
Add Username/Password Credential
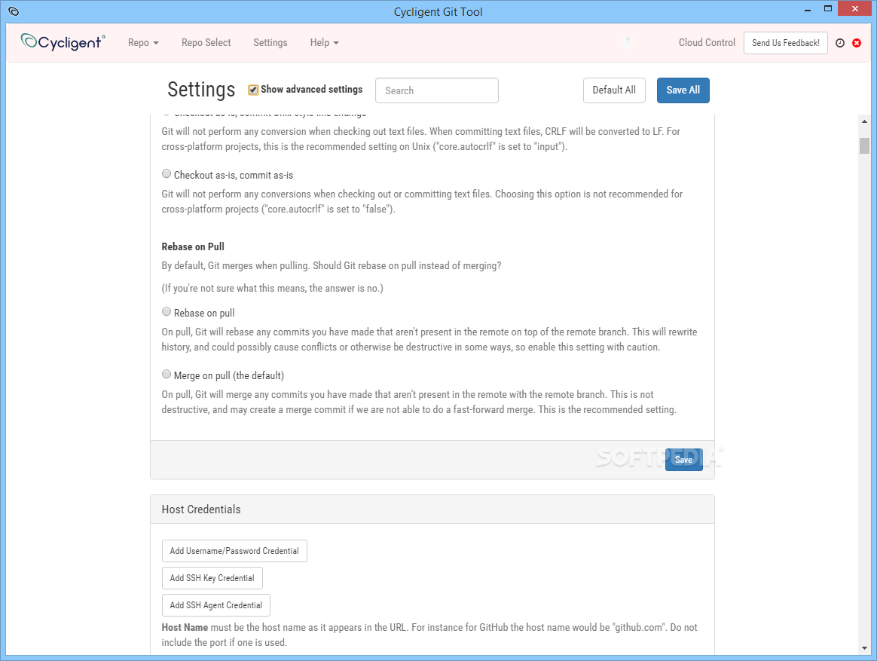pyautogui.click(x=234, y=551)
